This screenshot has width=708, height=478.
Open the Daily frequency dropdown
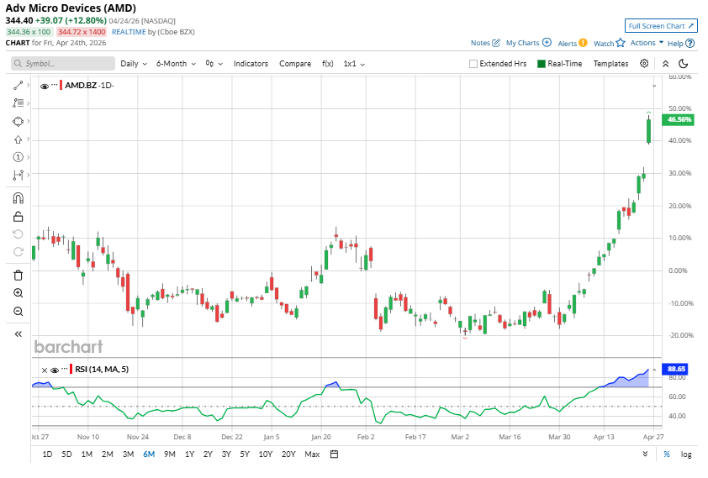(133, 63)
